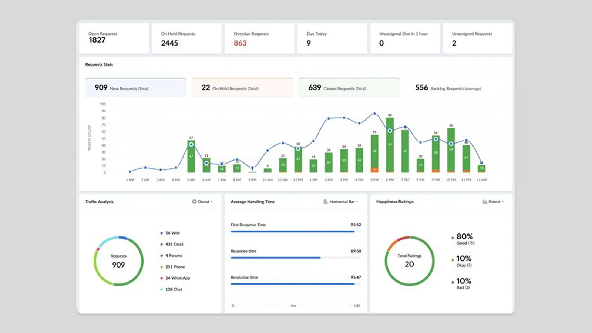Click the Web channel legend dot
Viewport: 592px width, 333px height.
click(161, 233)
